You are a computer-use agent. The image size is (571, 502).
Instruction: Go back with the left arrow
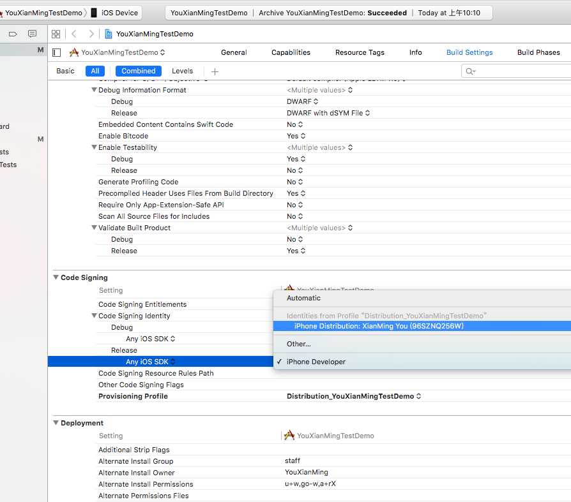(x=74, y=34)
